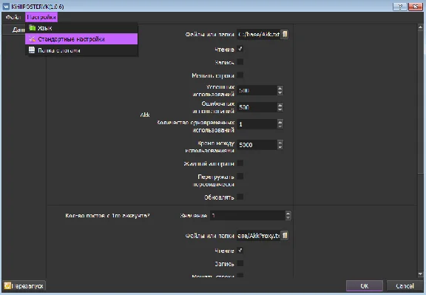Increase Успешных использований spinner value
The image size is (426, 295).
pyautogui.click(x=280, y=88)
